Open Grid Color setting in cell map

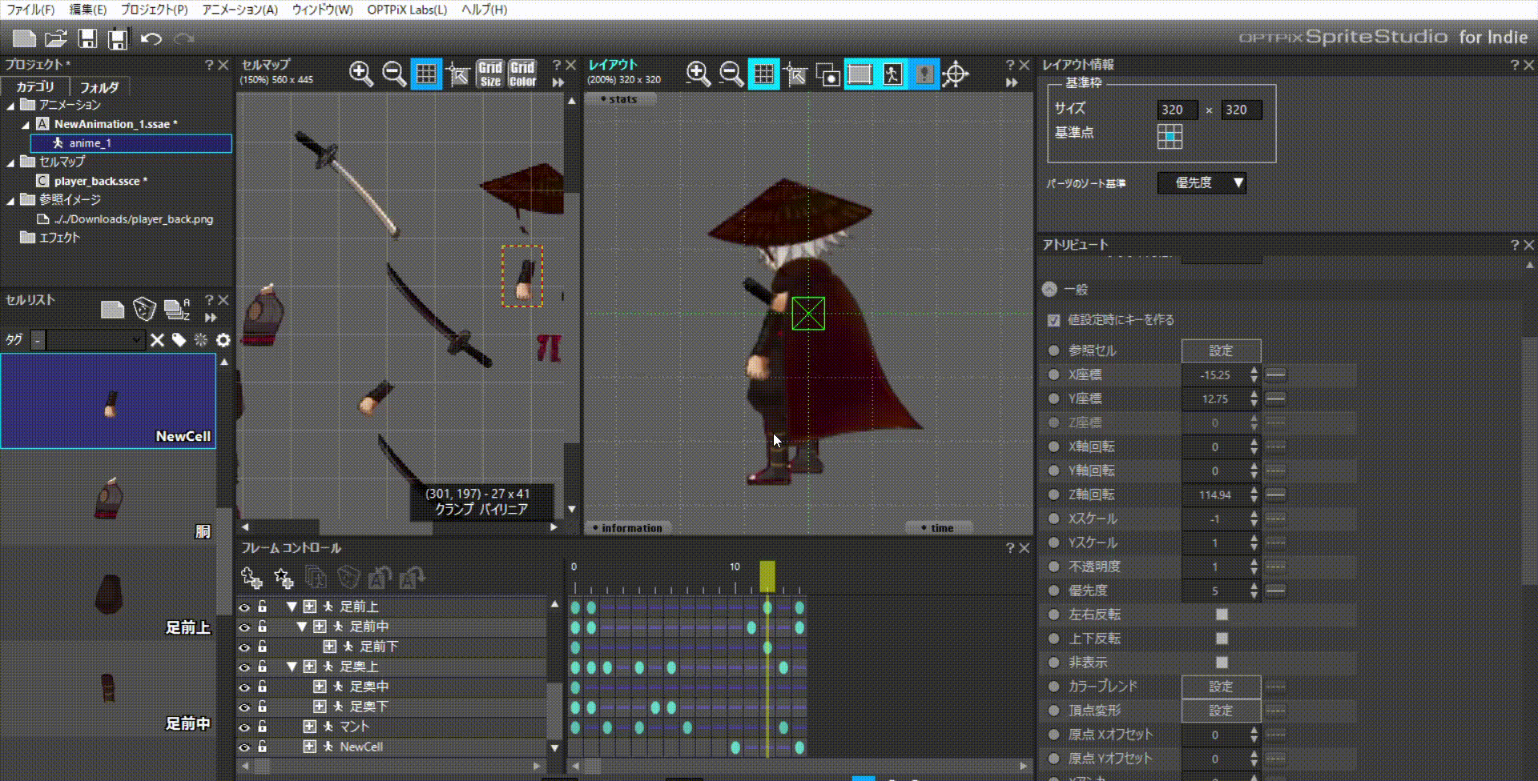tap(522, 74)
